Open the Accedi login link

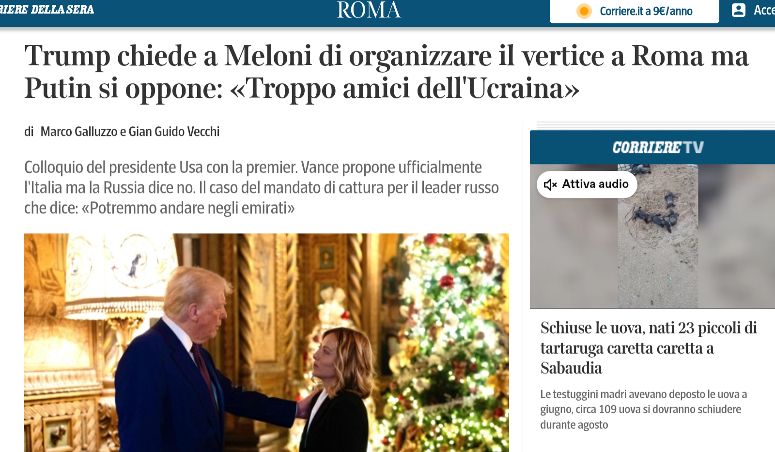coord(764,10)
